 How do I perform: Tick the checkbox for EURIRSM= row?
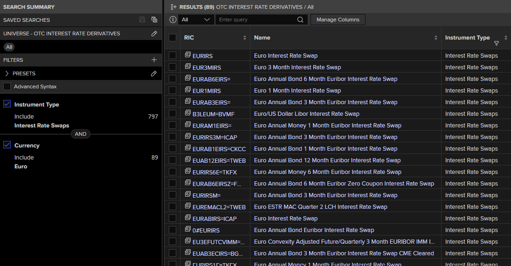(x=173, y=195)
